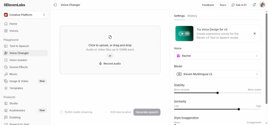Screen dimensions: 268x125
Task: Open the Rachel voice selector
Action: click(217, 56)
